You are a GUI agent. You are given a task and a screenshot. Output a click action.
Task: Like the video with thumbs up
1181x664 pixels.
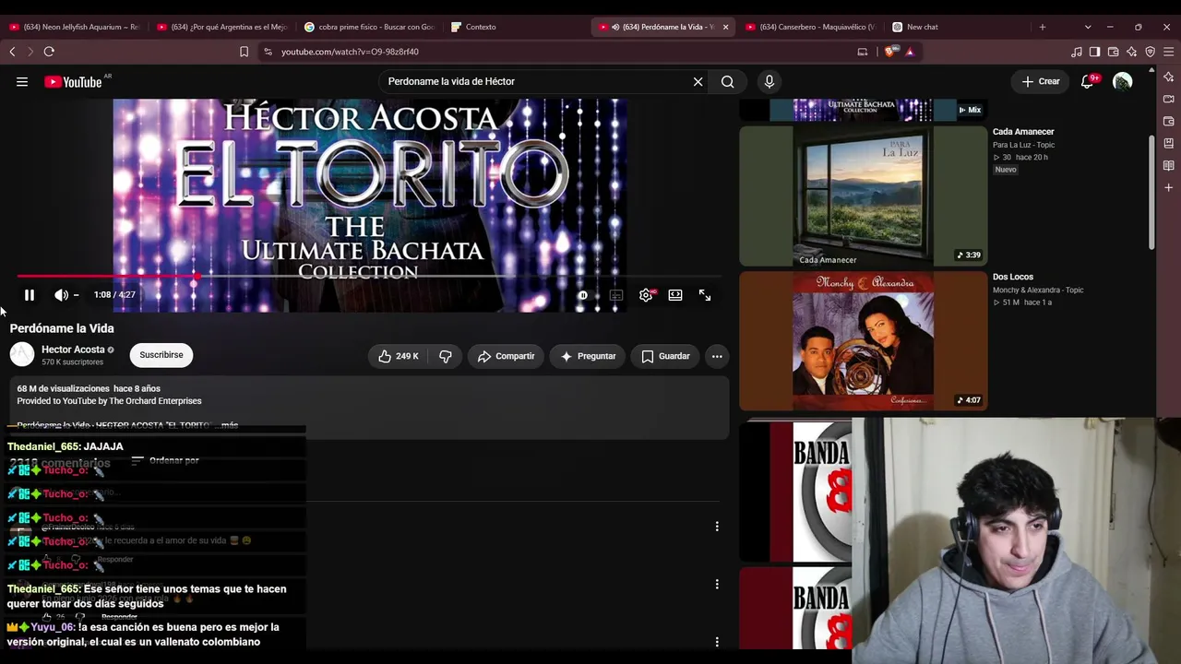point(398,356)
